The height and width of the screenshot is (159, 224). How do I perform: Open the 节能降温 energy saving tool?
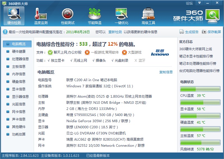[x=95, y=16]
